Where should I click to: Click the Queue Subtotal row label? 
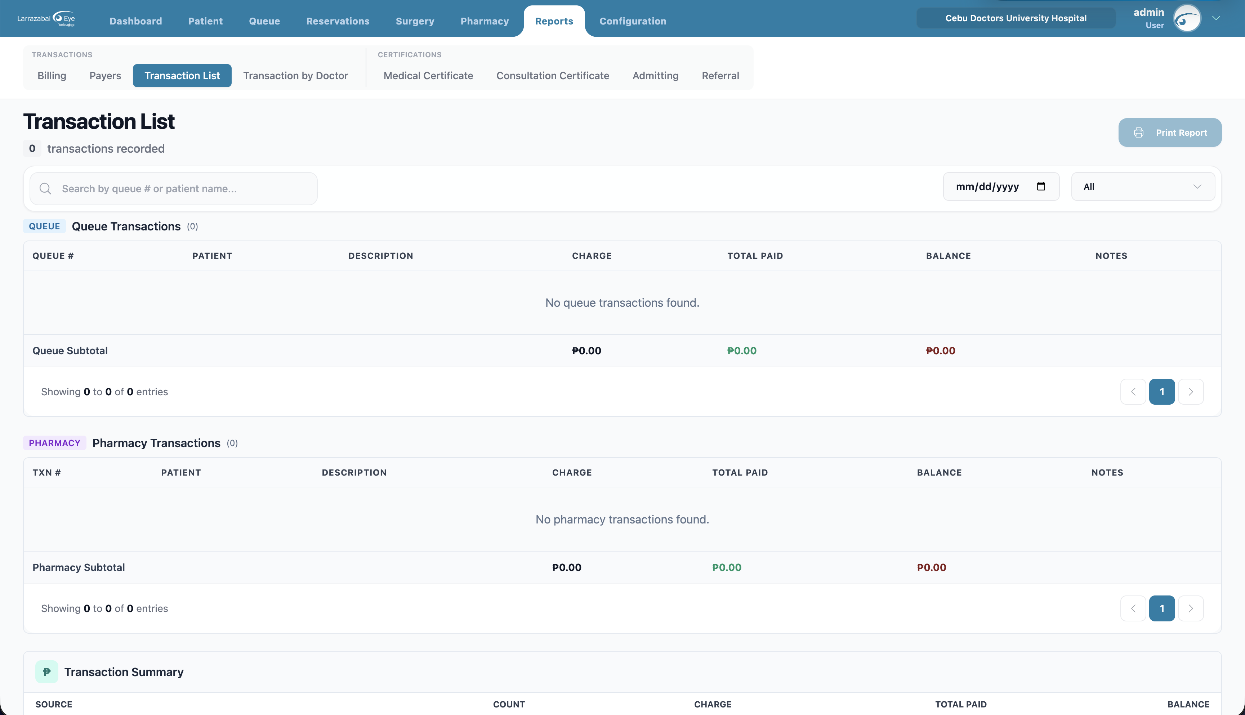[70, 351]
